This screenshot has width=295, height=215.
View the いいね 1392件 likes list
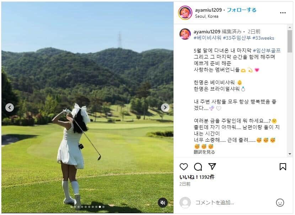[197, 177]
